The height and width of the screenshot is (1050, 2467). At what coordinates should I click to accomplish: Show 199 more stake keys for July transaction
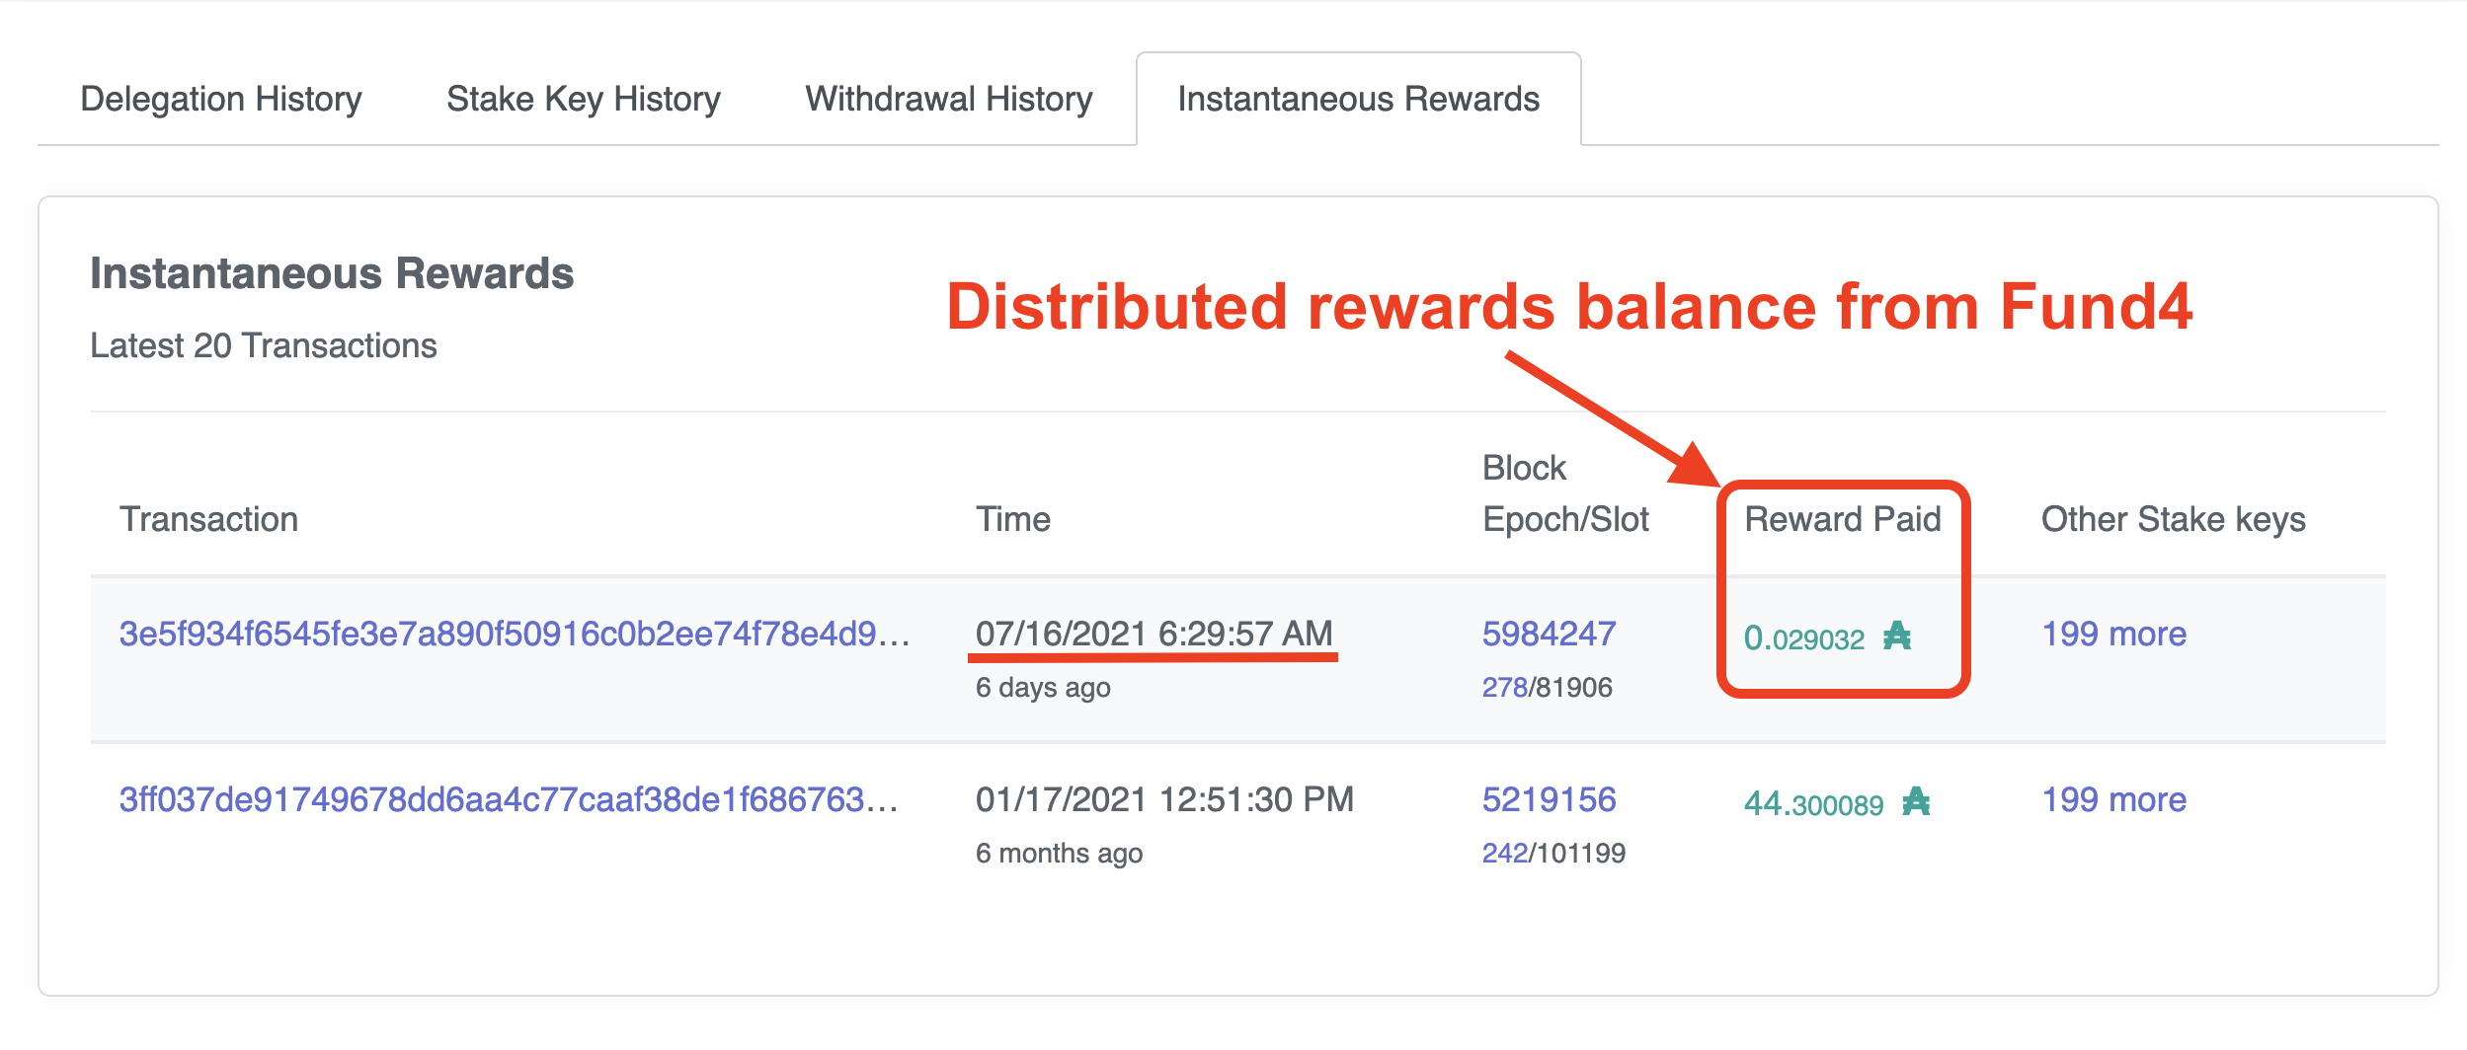click(x=2113, y=634)
